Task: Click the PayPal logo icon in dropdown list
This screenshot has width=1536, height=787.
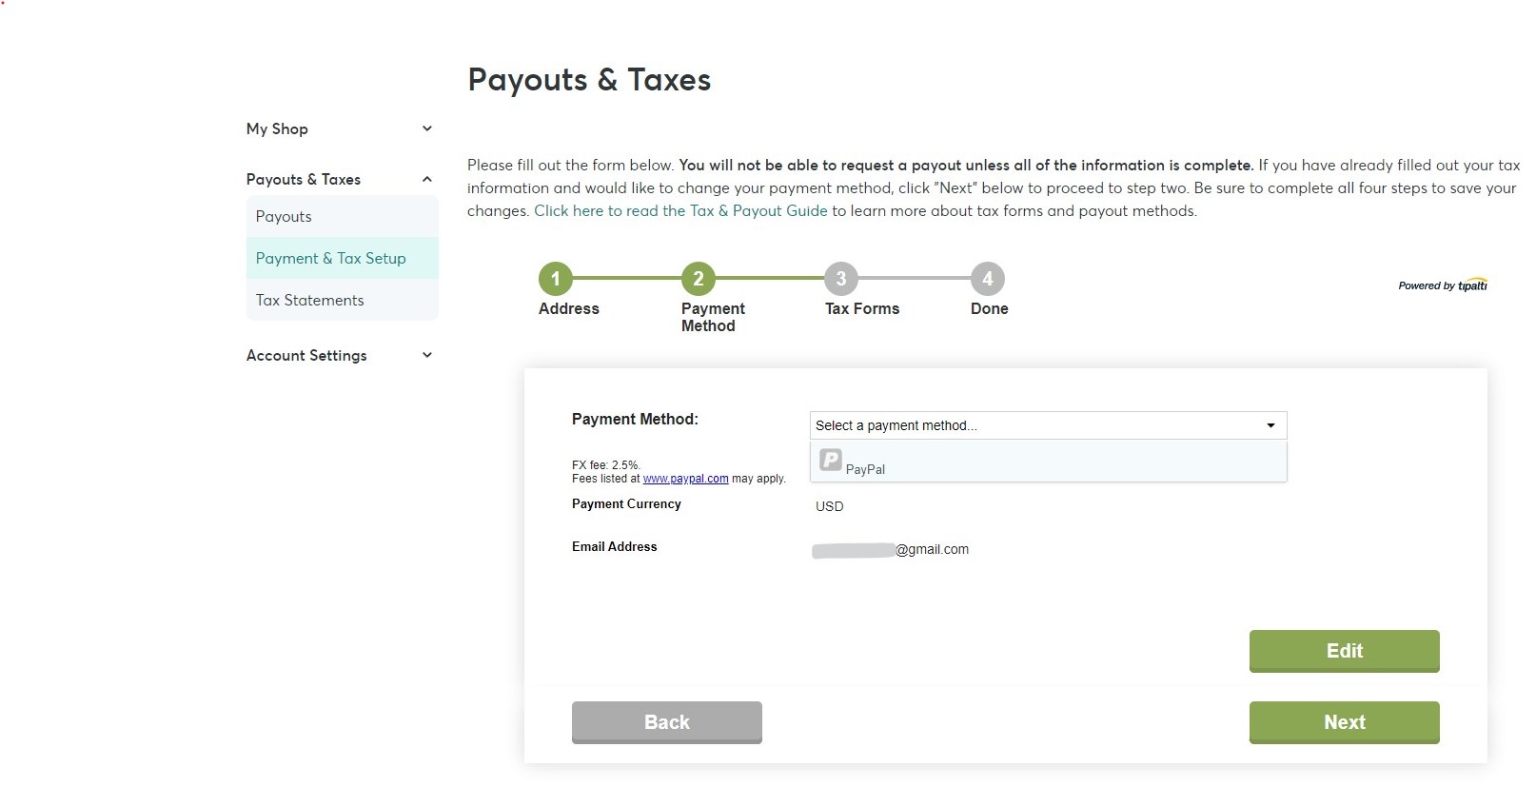Action: (831, 461)
